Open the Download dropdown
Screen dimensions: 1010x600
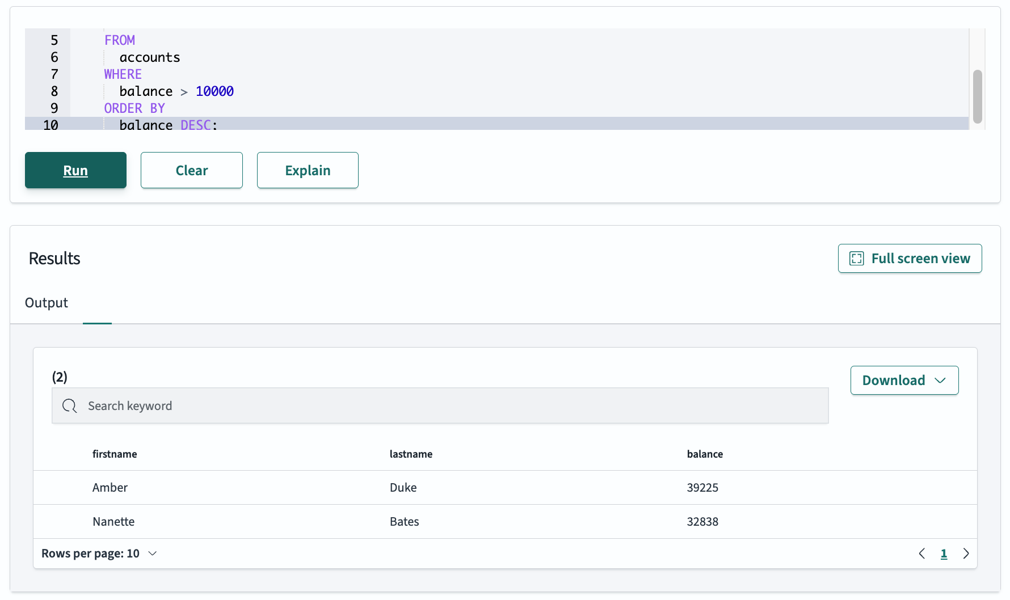click(x=904, y=380)
